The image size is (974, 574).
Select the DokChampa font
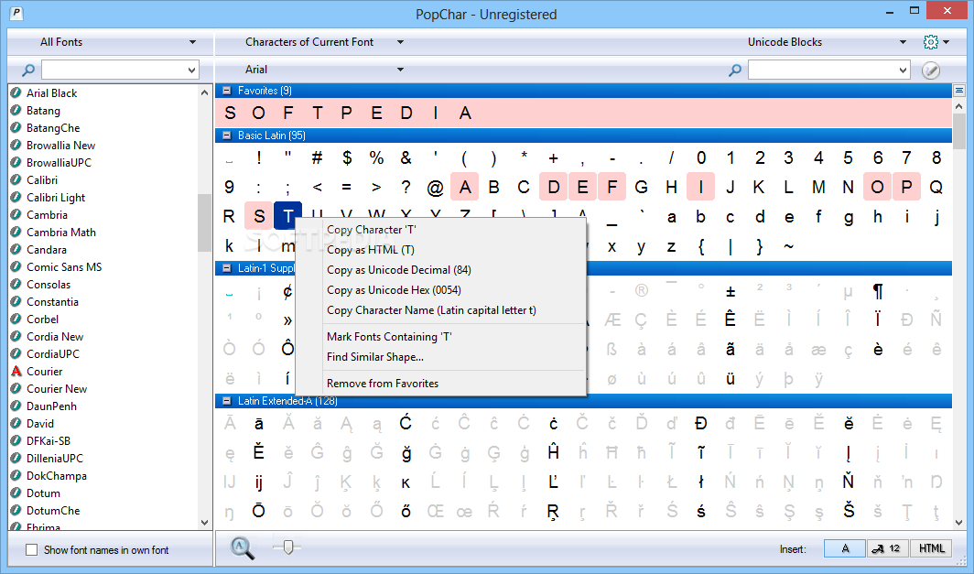(57, 476)
